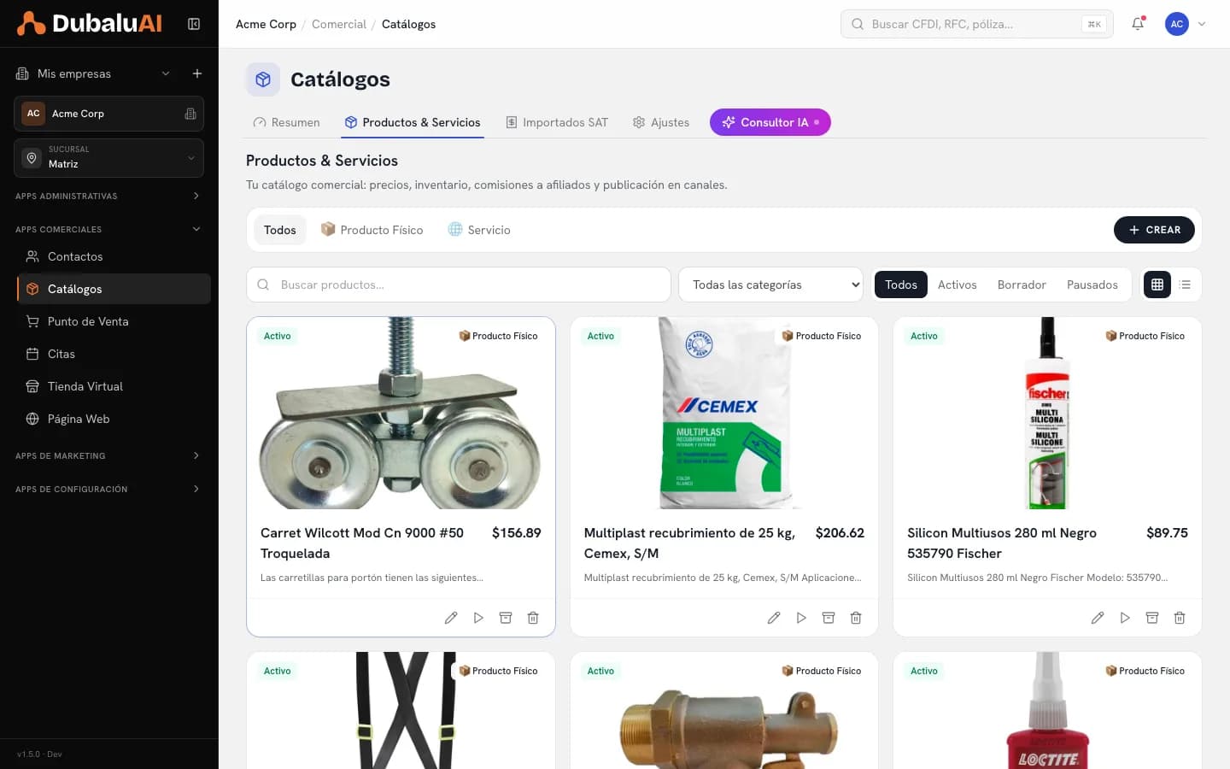Open user menu chevron beside avatar
Image resolution: width=1230 pixels, height=769 pixels.
(x=1202, y=24)
